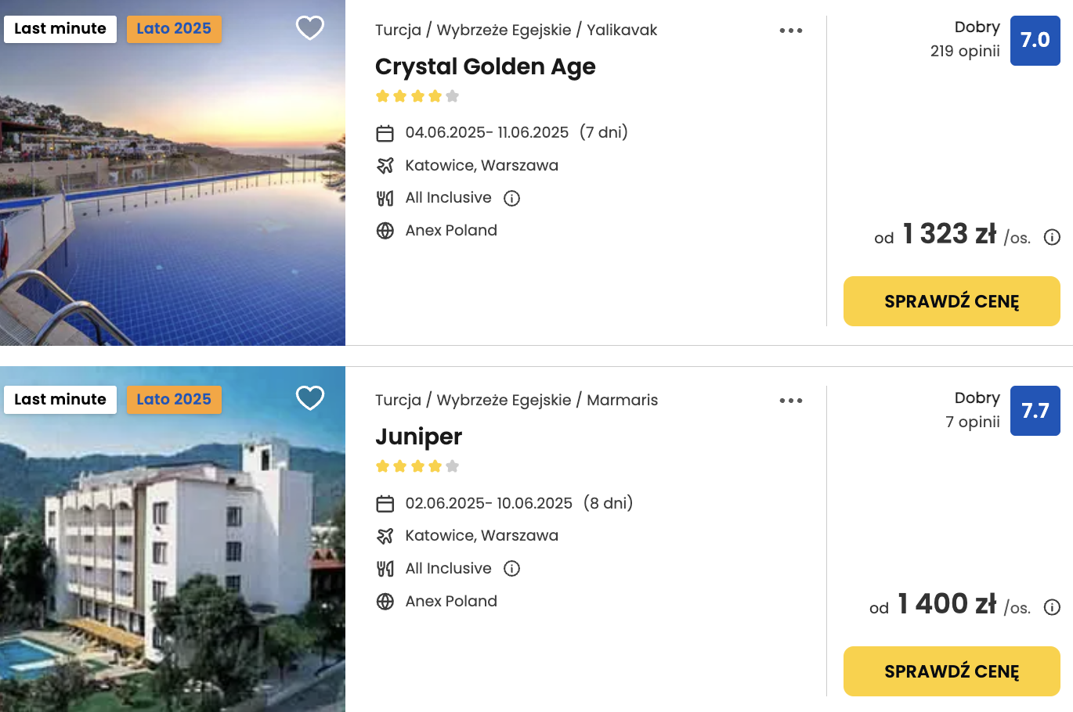Open three-dot options menu for Juniper
Screen dimensions: 1073x712
tap(791, 401)
